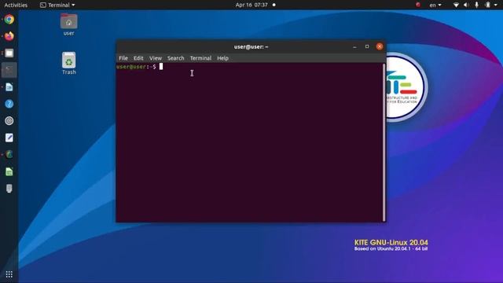Click the Activities button
503x283 pixels.
pyautogui.click(x=16, y=5)
